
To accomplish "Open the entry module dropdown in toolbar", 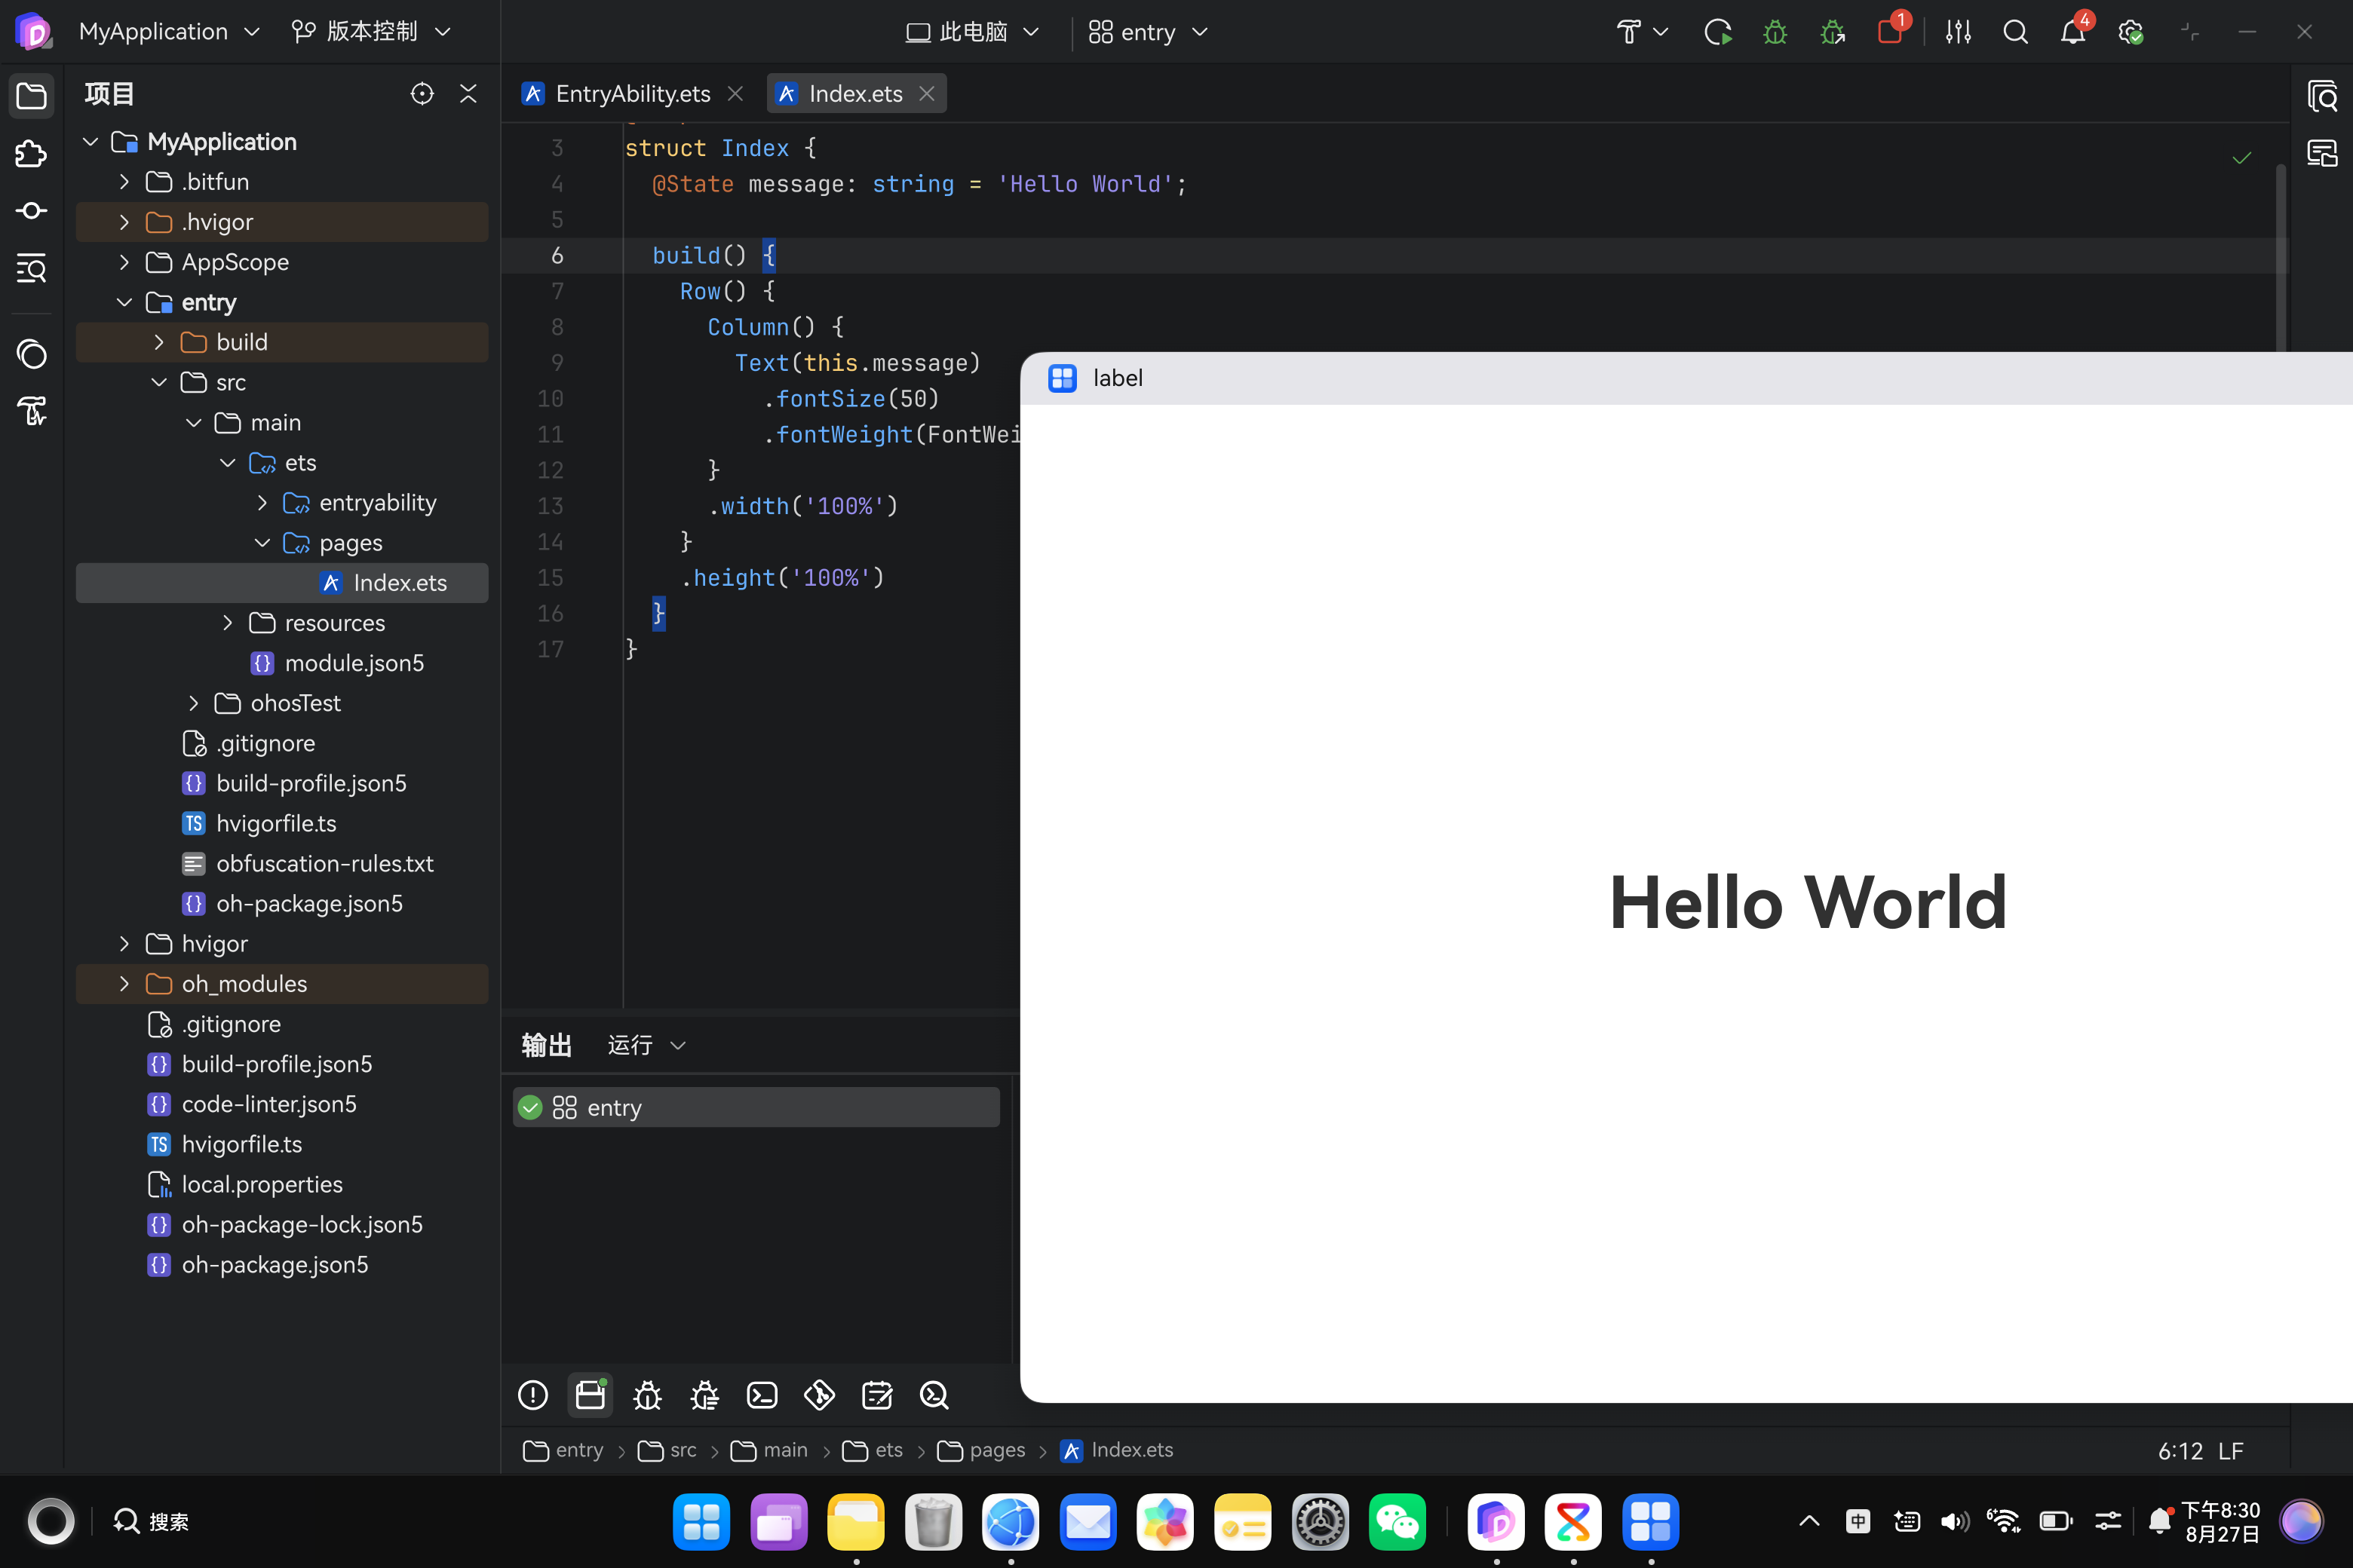I will (x=1149, y=32).
